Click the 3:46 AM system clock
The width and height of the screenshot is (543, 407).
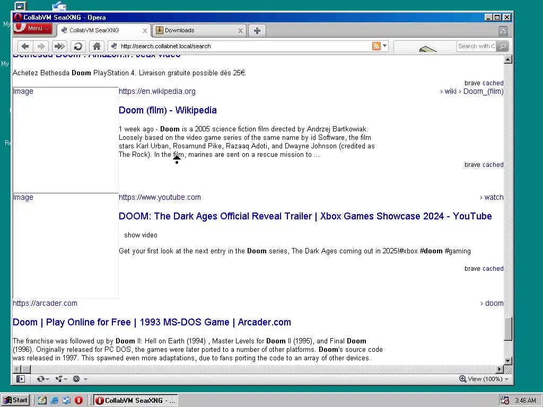pos(526,401)
